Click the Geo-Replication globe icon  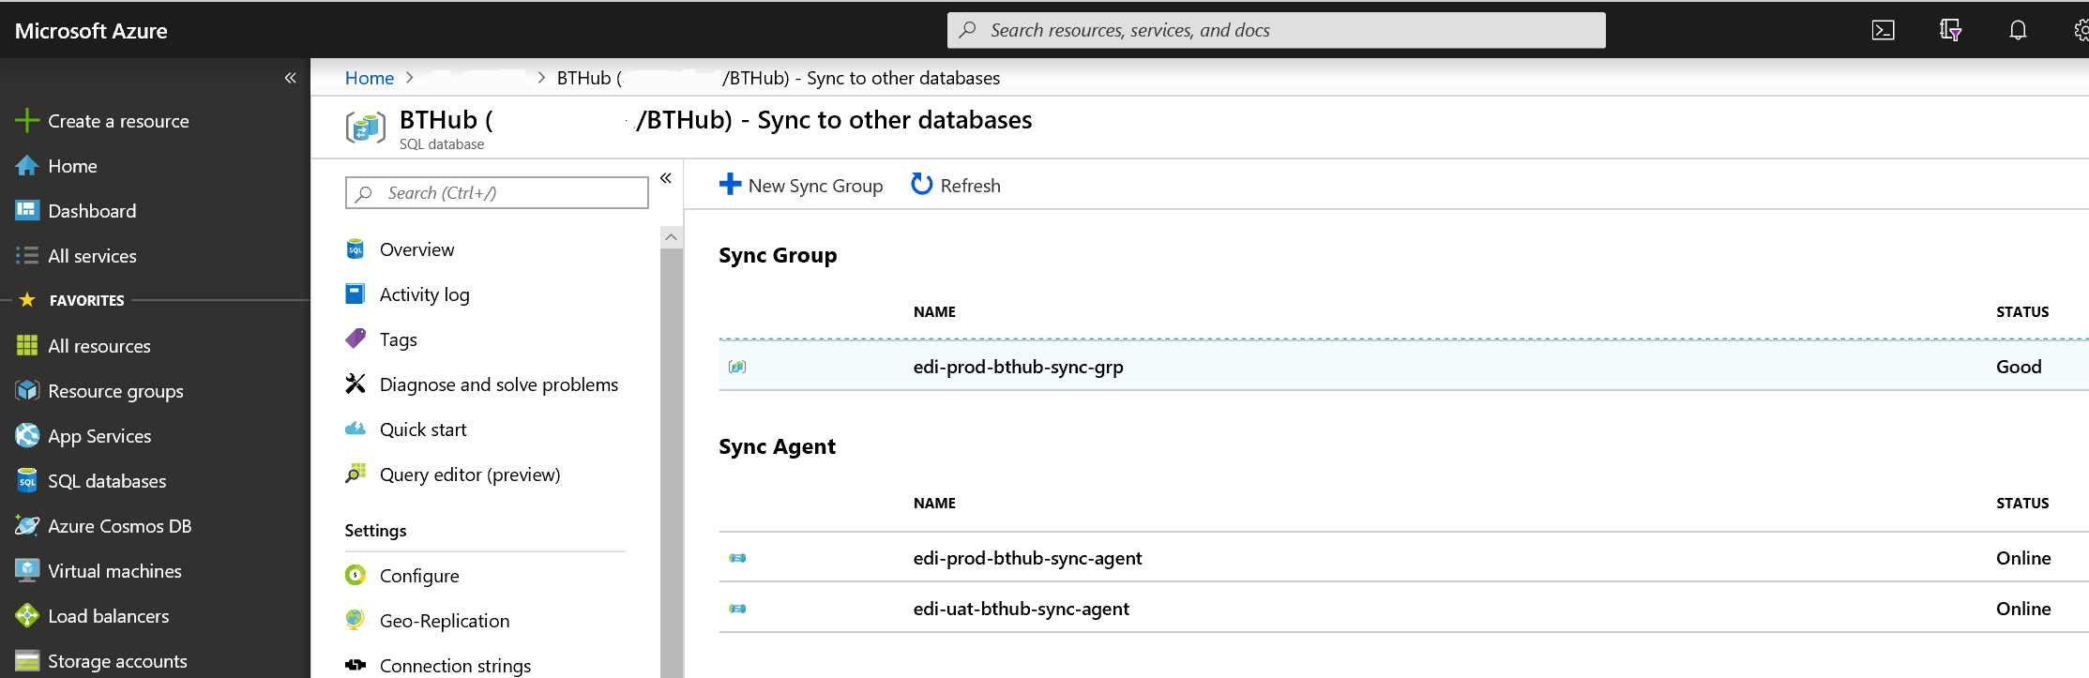(356, 620)
